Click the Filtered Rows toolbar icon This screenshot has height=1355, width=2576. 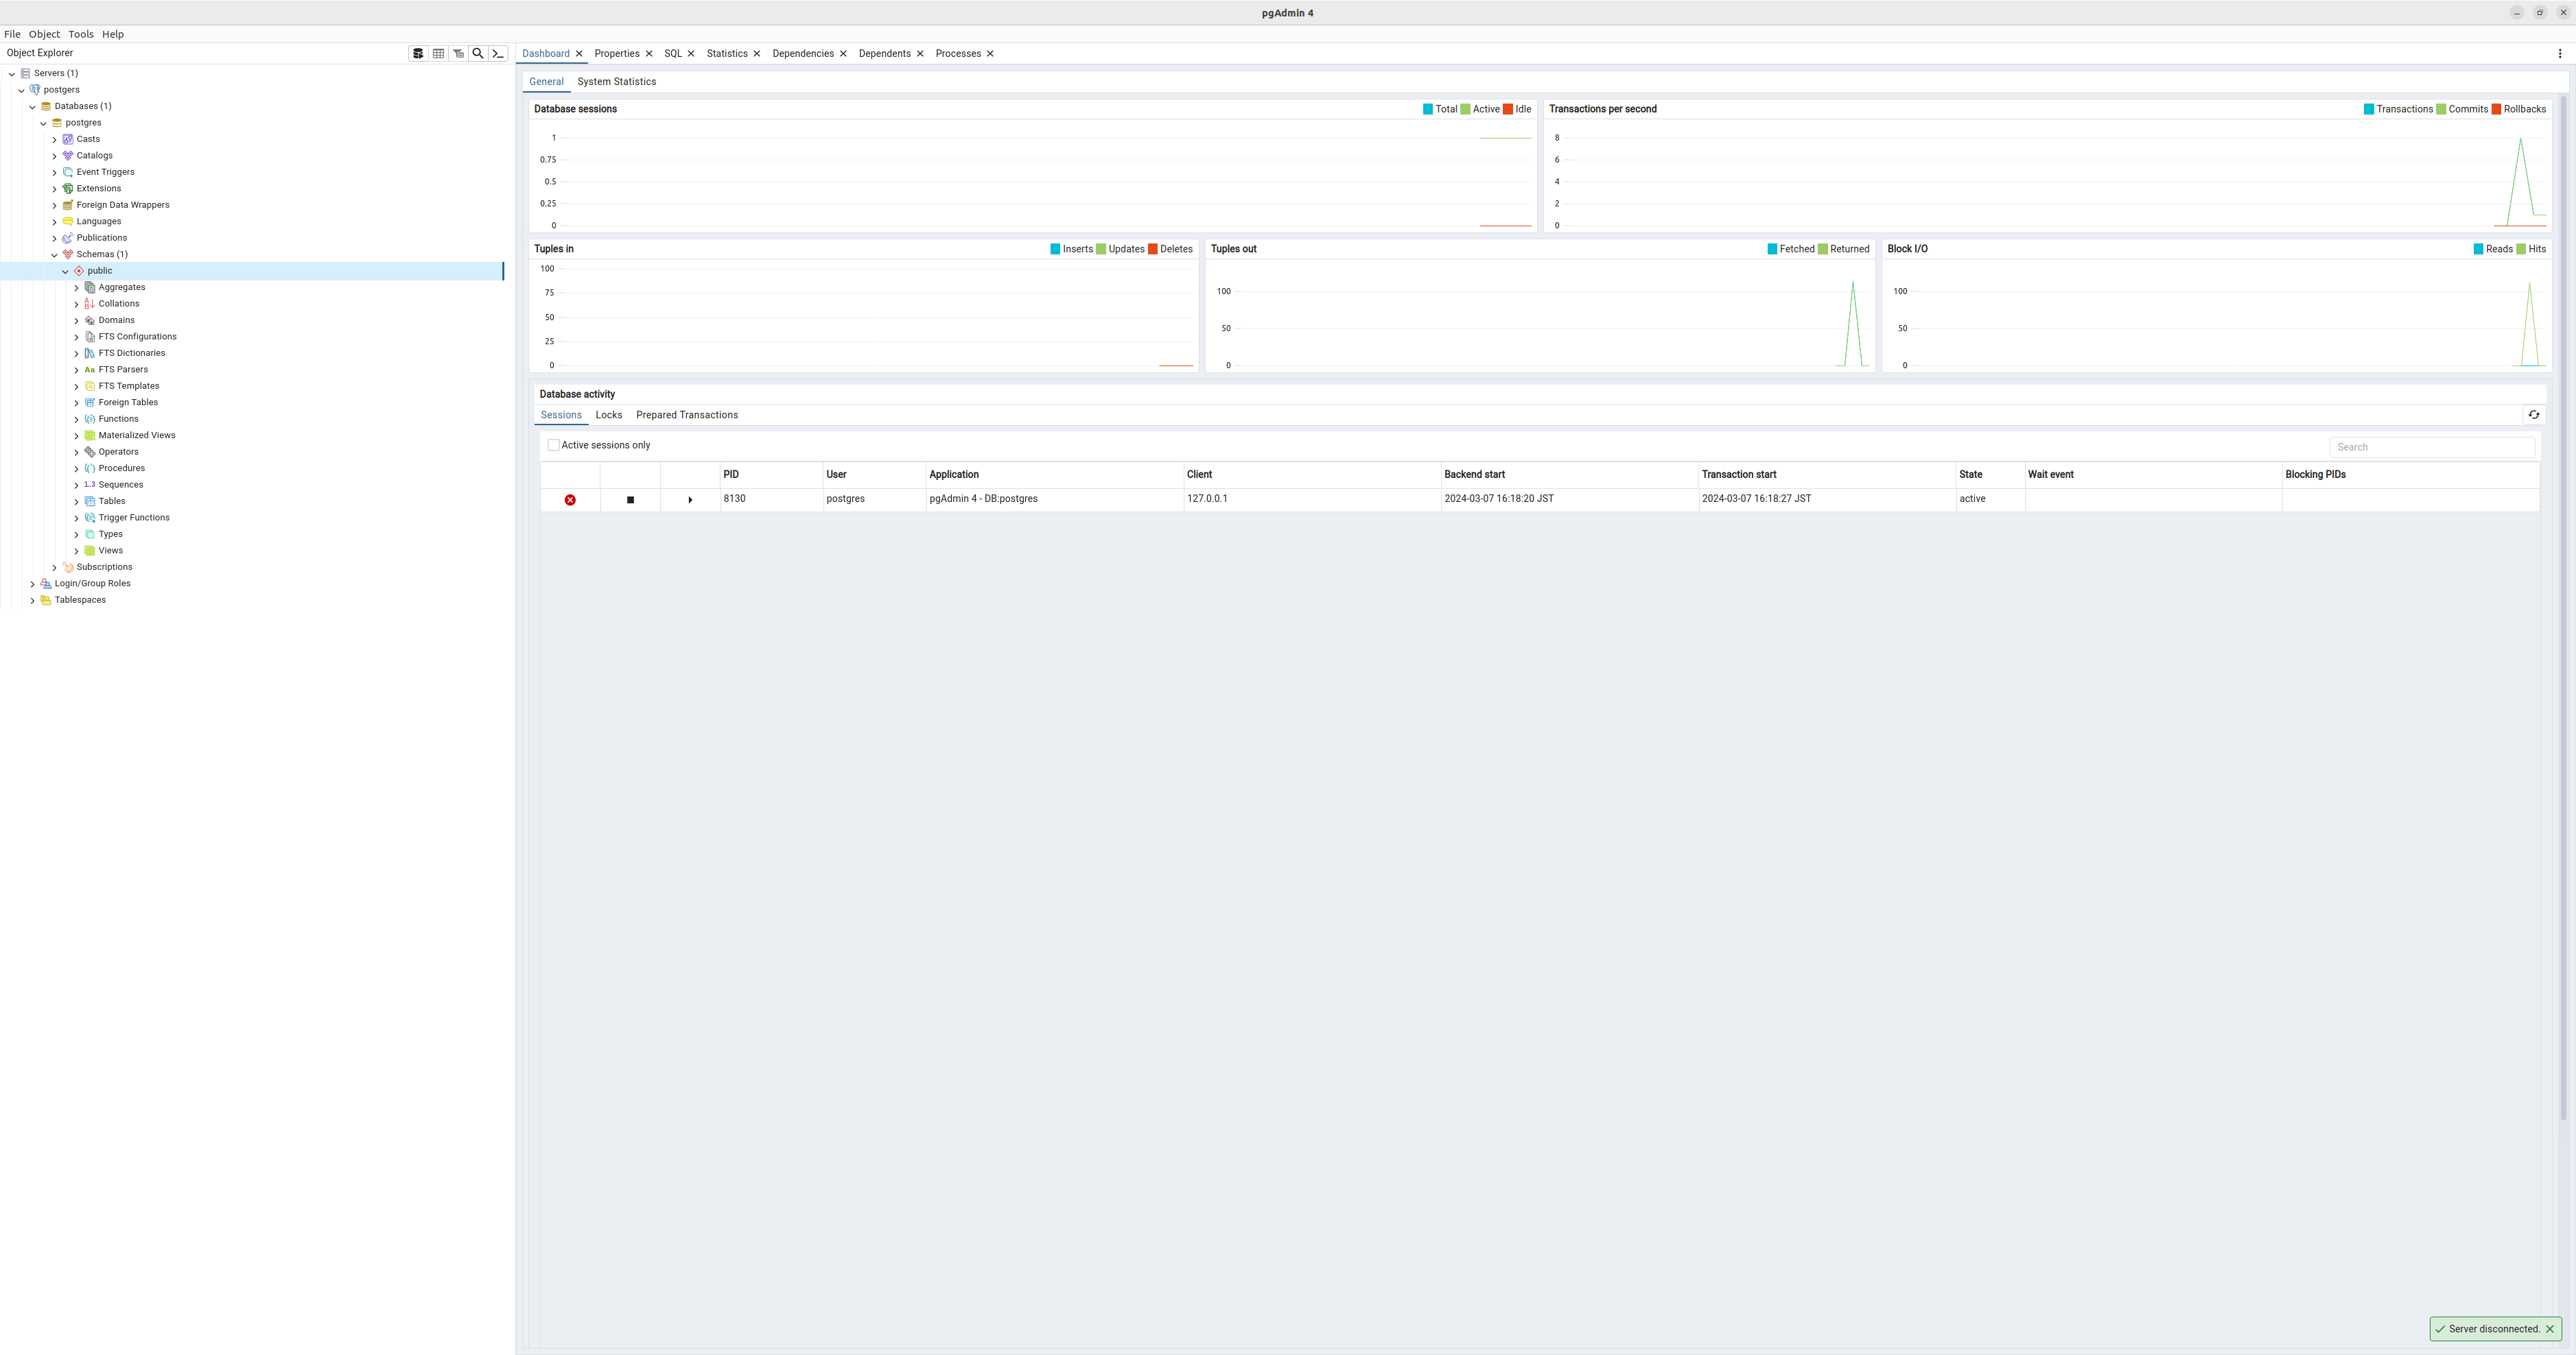[x=458, y=54]
